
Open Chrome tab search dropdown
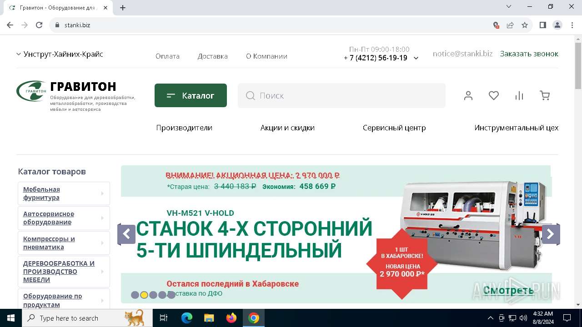509,6
